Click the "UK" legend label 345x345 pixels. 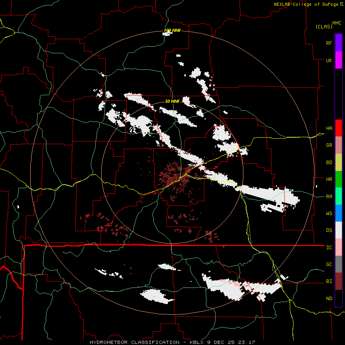click(329, 60)
